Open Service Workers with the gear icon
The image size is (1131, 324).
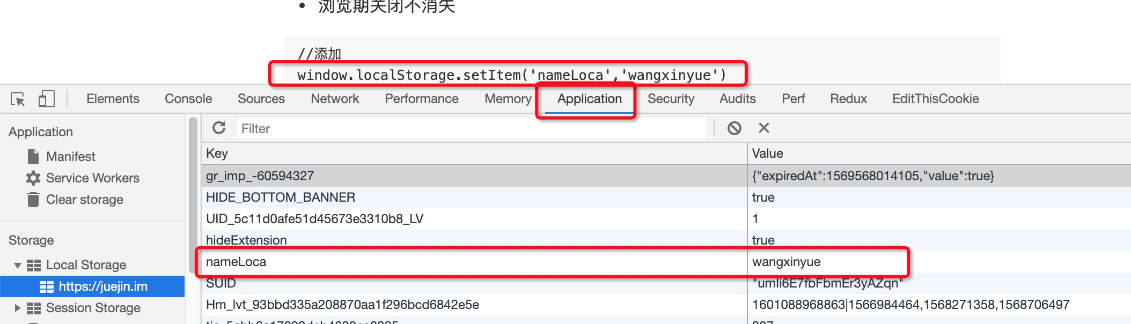[92, 178]
